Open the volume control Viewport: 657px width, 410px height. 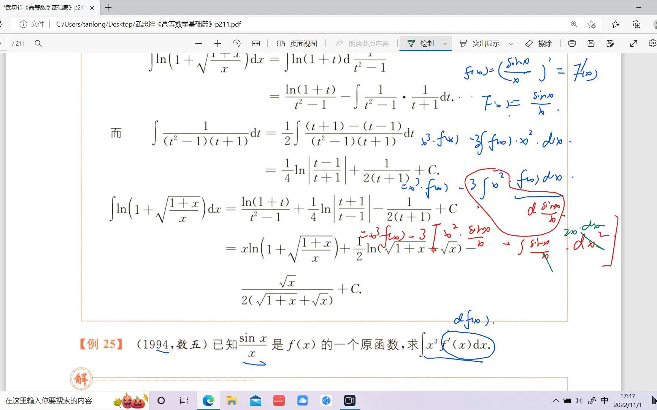click(x=578, y=401)
